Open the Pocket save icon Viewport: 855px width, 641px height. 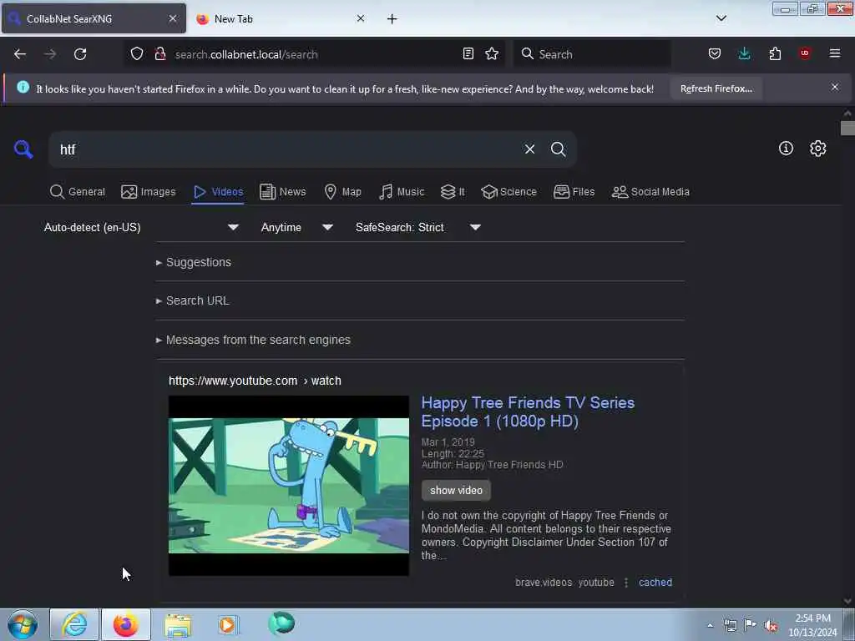[x=715, y=53]
